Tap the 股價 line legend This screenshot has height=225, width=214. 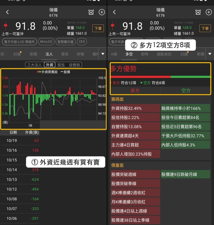(x=65, y=72)
